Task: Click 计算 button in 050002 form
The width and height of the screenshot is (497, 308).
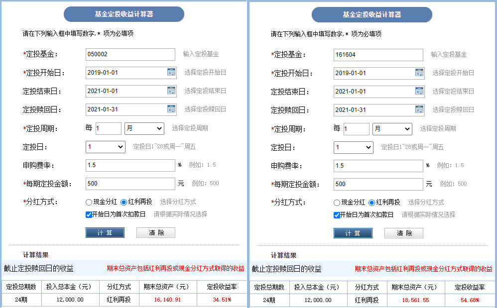Action: (105, 233)
